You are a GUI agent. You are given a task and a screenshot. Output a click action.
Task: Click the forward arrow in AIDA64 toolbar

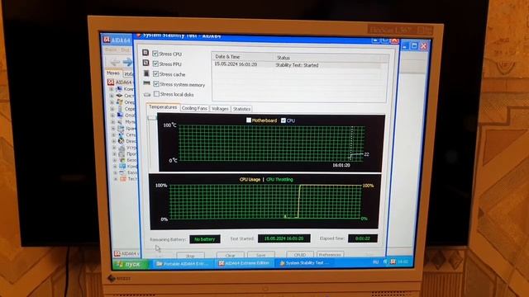point(127,62)
